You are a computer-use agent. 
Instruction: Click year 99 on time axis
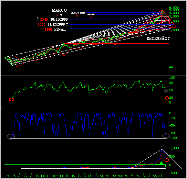coord(155,176)
